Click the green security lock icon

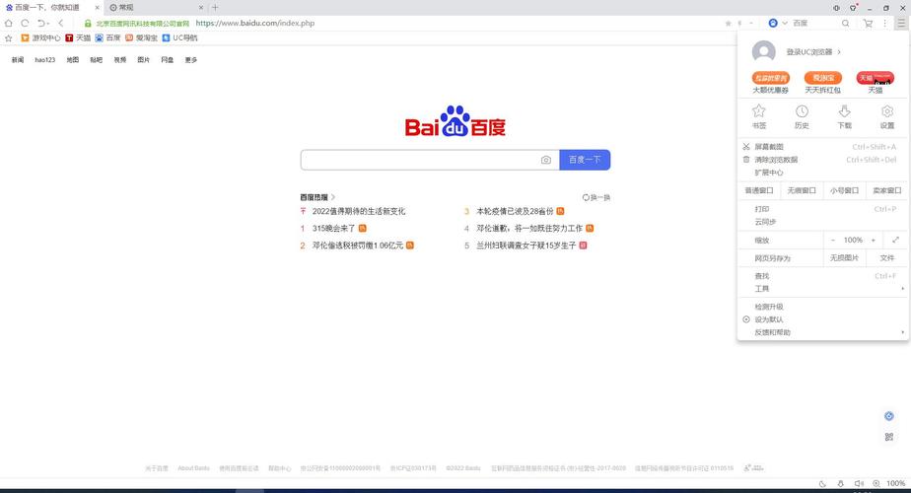pyautogui.click(x=88, y=24)
